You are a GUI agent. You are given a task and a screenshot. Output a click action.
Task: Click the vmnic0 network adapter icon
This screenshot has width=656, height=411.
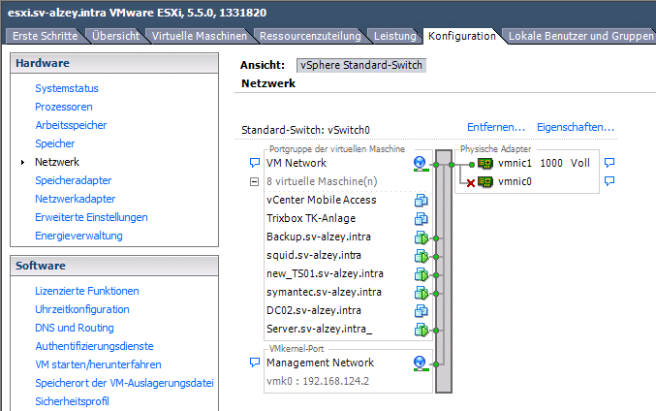pyautogui.click(x=485, y=181)
